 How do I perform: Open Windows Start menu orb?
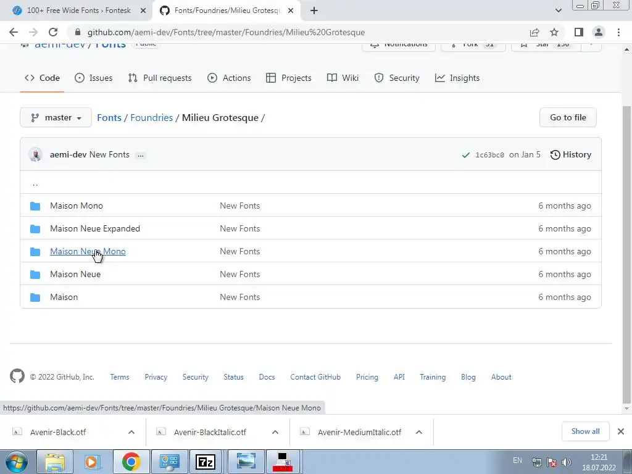pyautogui.click(x=17, y=462)
